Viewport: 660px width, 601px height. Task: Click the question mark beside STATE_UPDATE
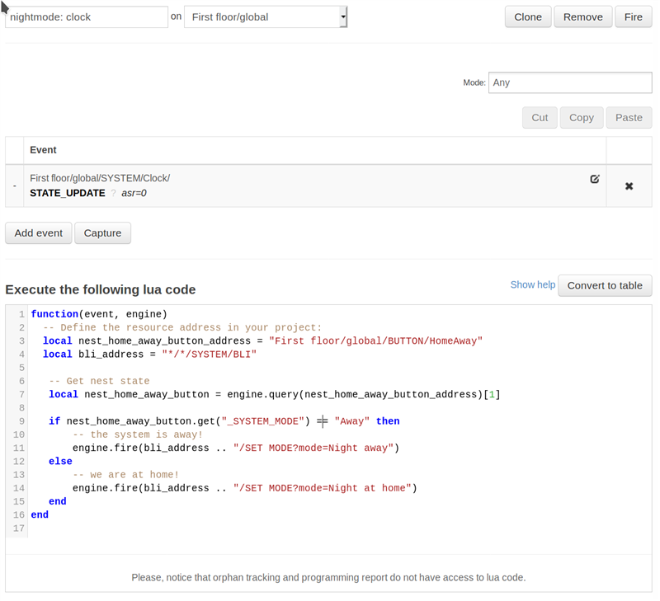tap(114, 193)
